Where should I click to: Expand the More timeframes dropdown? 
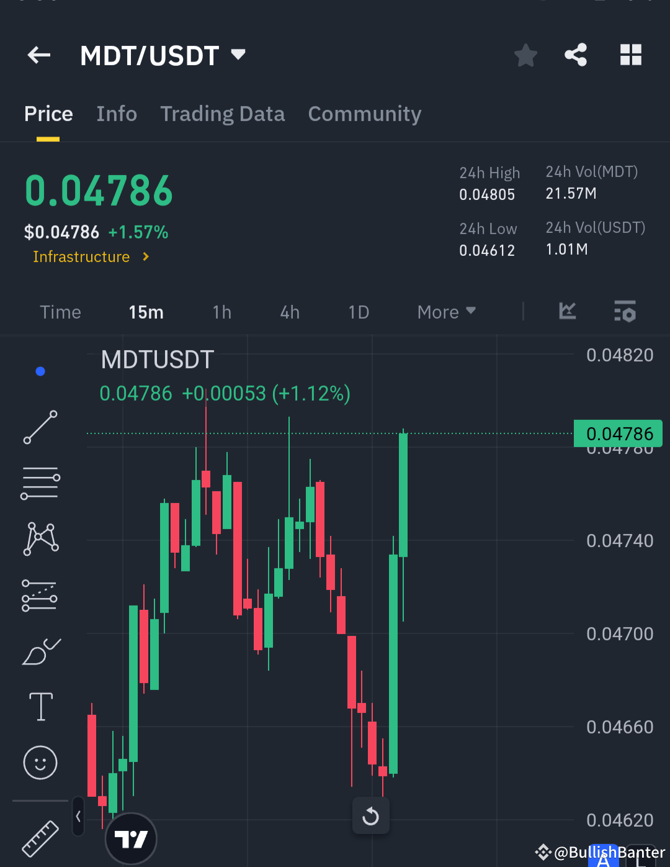(445, 312)
